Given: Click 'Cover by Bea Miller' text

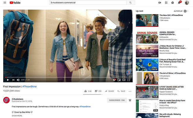Looking at the screenshot, I should coord(22,112).
